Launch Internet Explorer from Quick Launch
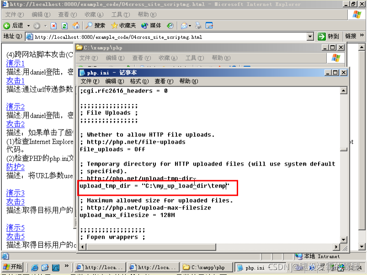367x275 pixels. [x=35, y=267]
